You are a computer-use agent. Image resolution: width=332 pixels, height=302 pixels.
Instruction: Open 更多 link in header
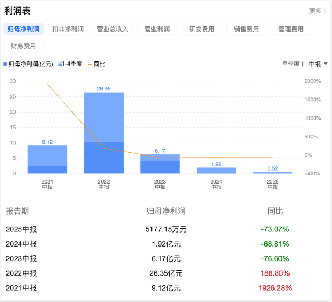tap(317, 11)
